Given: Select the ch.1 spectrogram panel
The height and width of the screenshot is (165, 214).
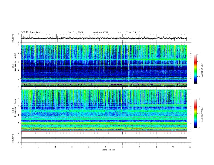Looking at the screenshot, I should pos(104,66).
